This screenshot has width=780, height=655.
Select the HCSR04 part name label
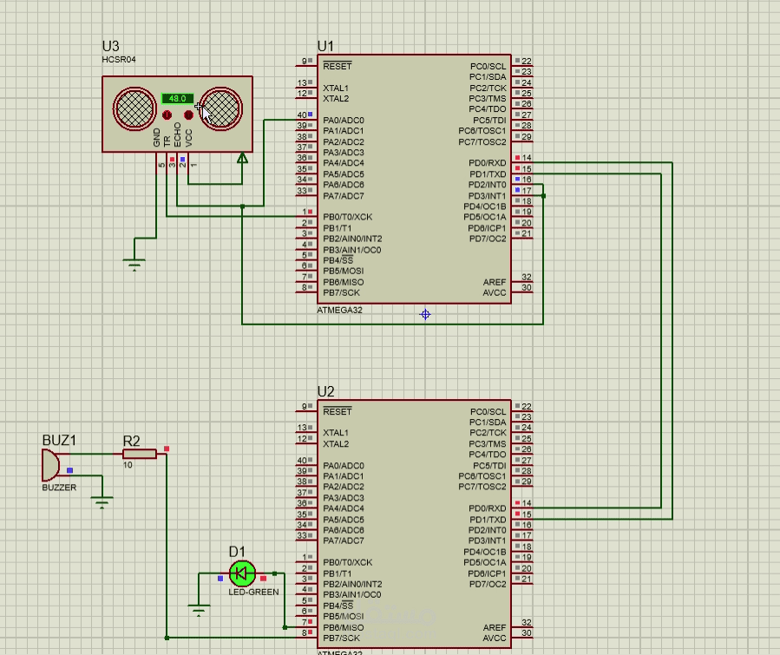pos(119,60)
